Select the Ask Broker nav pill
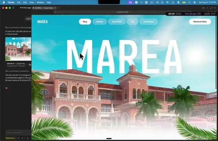 [148, 22]
